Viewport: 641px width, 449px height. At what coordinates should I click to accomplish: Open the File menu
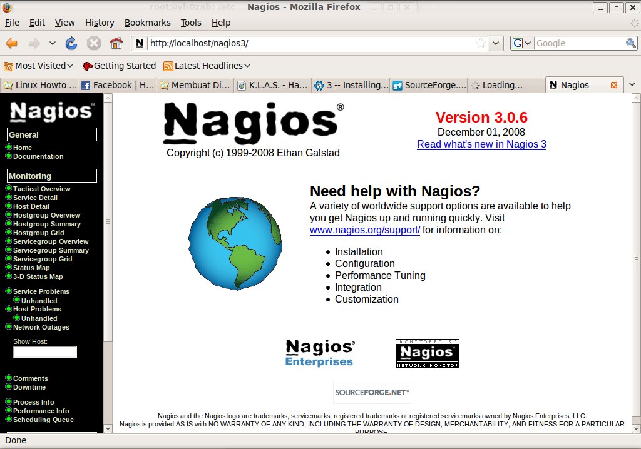point(12,23)
